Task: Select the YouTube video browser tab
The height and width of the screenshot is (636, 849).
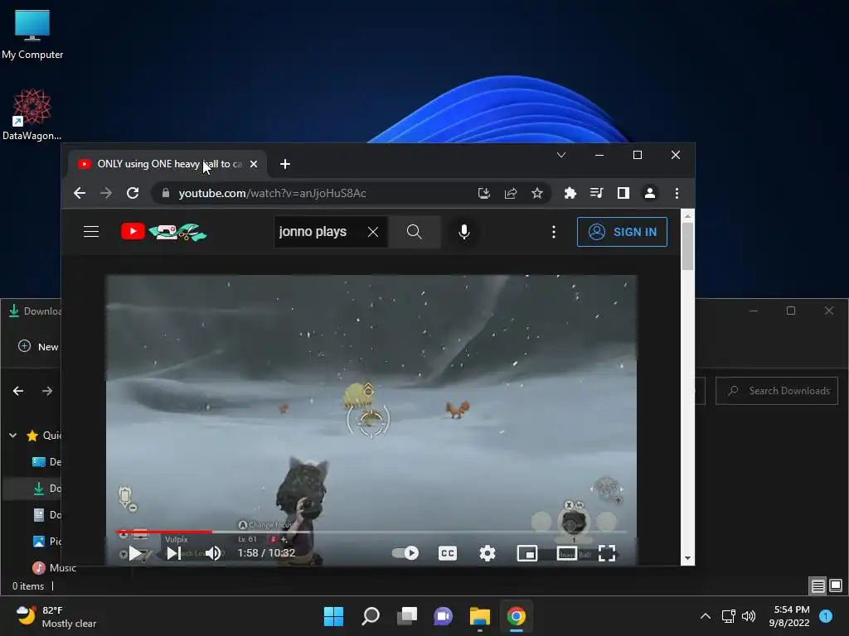Action: click(167, 164)
